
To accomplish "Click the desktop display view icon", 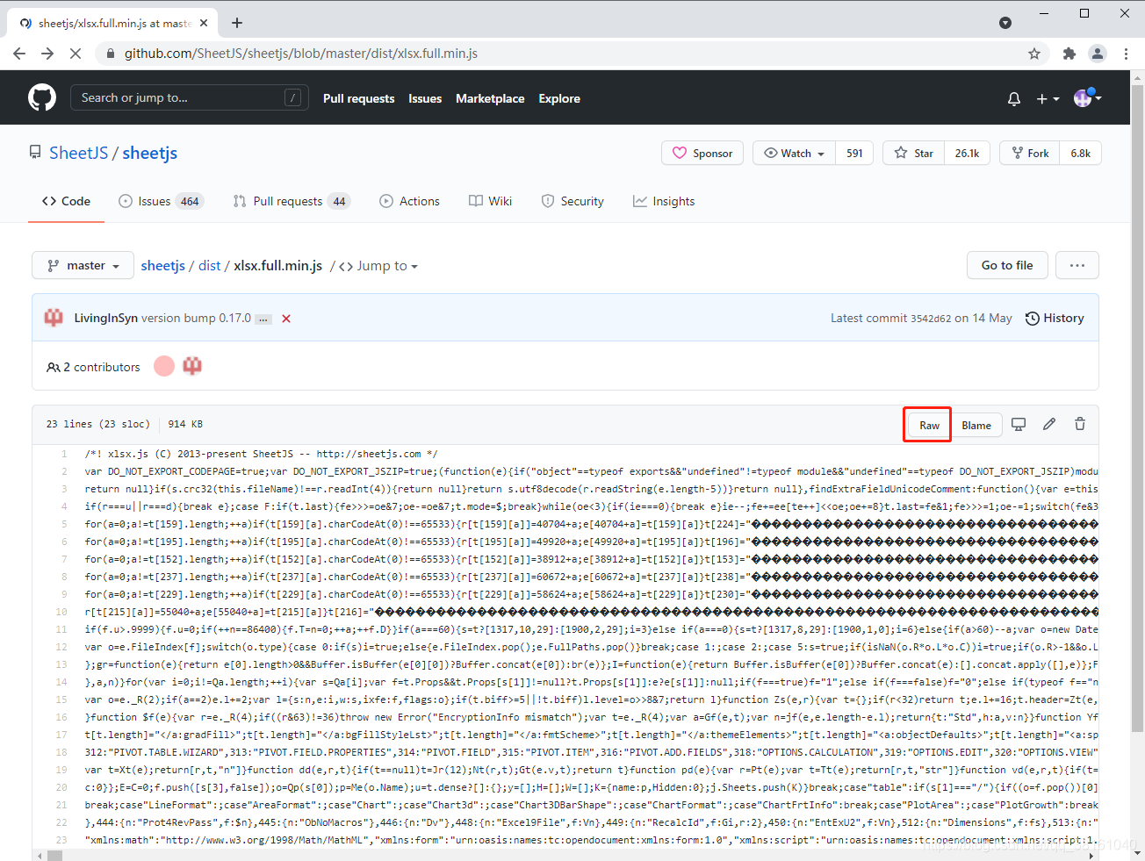I will tap(1019, 424).
